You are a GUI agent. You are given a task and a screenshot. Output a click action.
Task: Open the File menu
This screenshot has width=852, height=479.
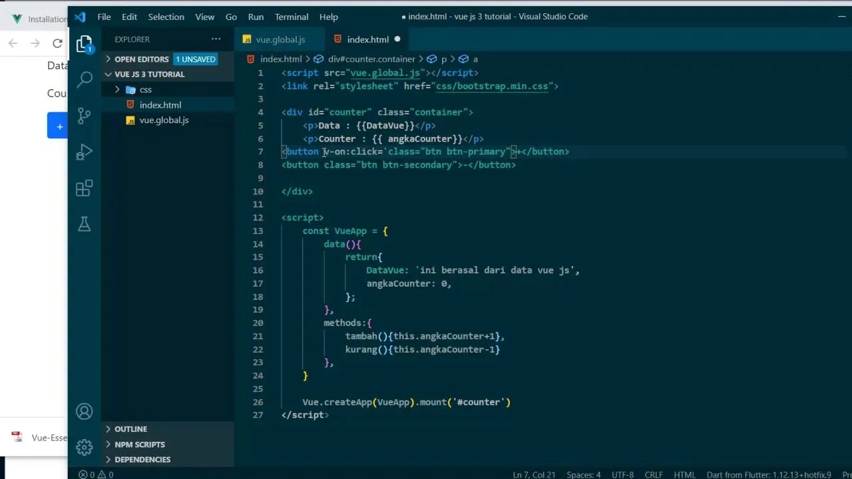[x=105, y=17]
